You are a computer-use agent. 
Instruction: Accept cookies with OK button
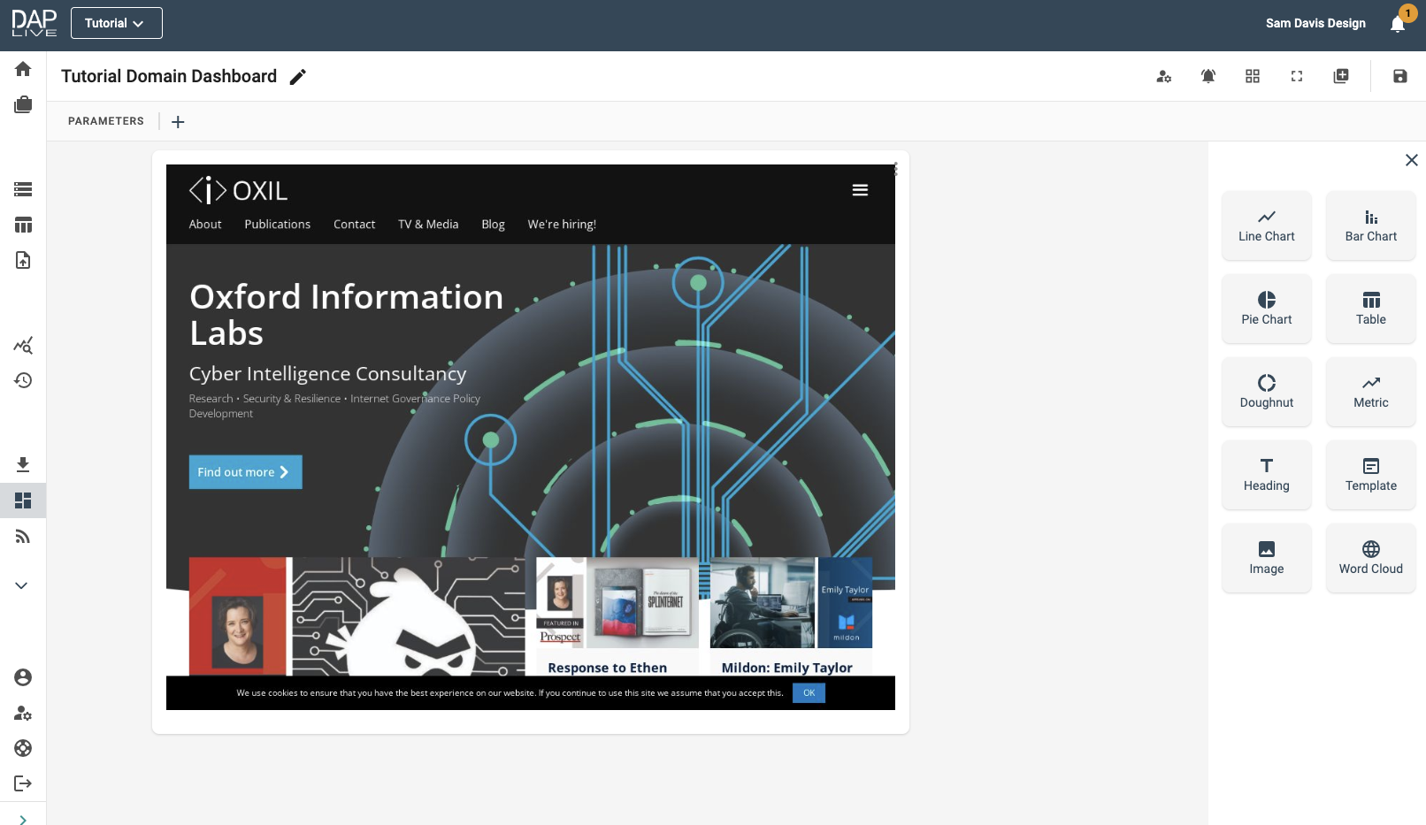point(809,693)
